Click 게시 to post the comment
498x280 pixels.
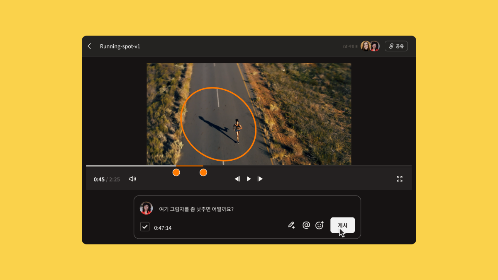(342, 225)
